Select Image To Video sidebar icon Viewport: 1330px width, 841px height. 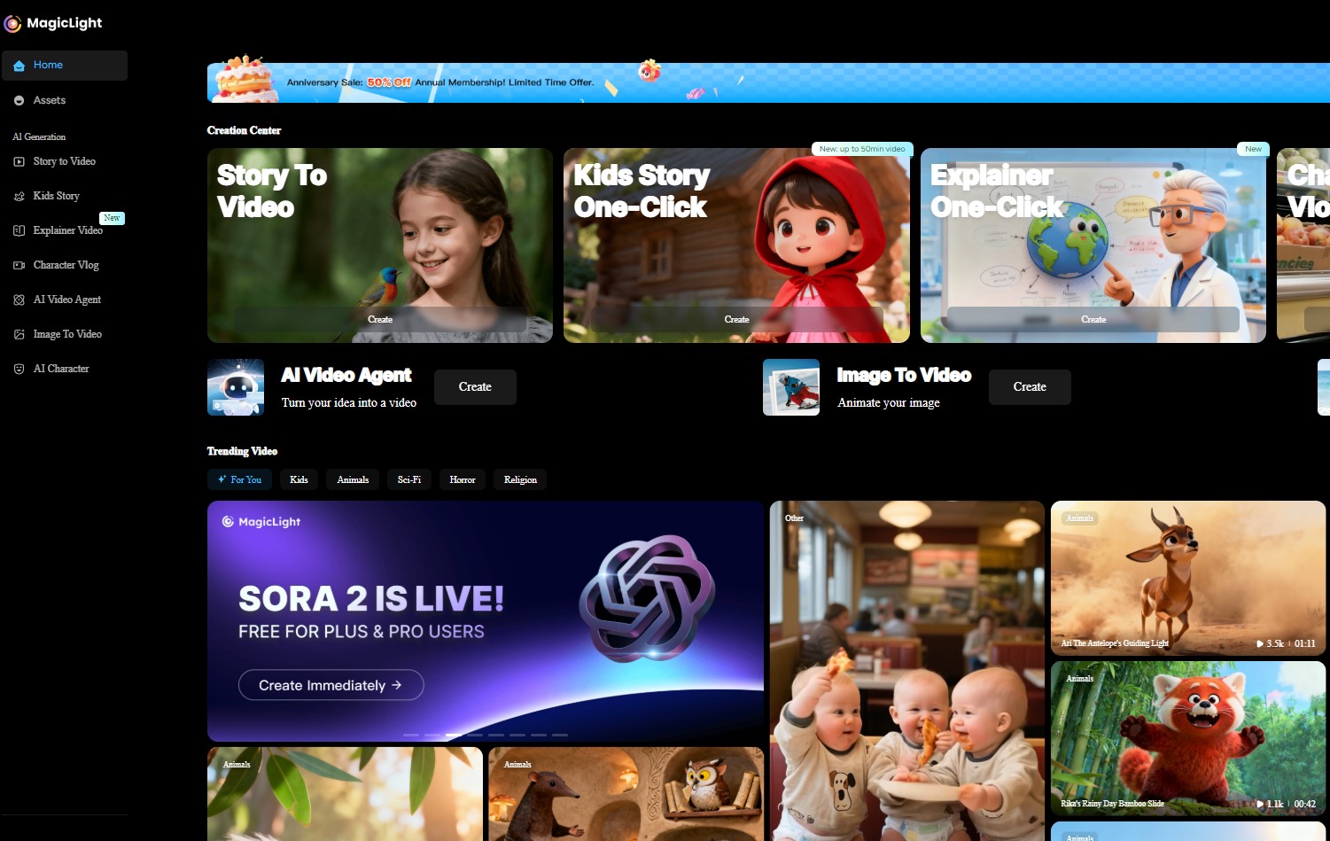(19, 334)
